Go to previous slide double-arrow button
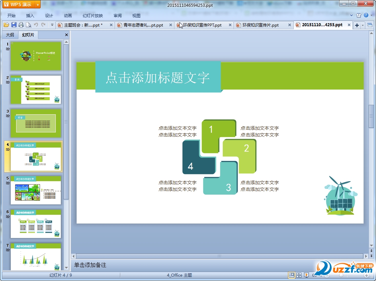Viewport: 376px width, 281px height. (x=371, y=250)
